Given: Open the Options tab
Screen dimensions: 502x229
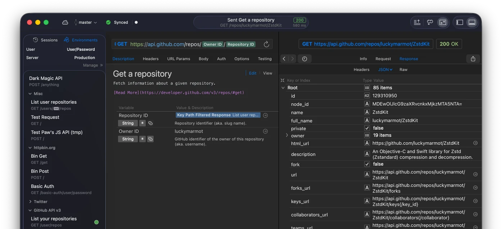Looking at the screenshot, I should [242, 59].
